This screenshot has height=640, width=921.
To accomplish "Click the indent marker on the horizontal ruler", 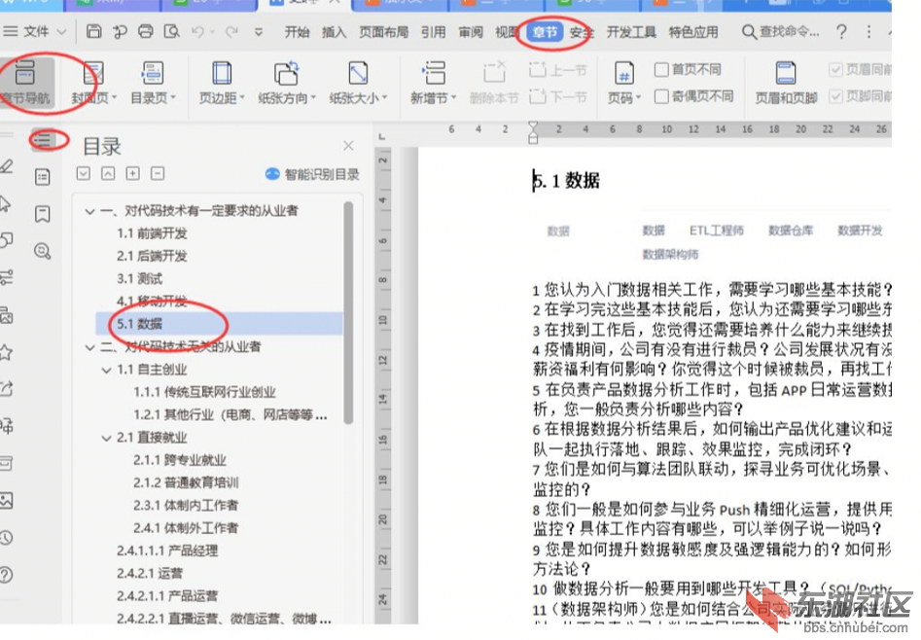I will click(x=533, y=133).
